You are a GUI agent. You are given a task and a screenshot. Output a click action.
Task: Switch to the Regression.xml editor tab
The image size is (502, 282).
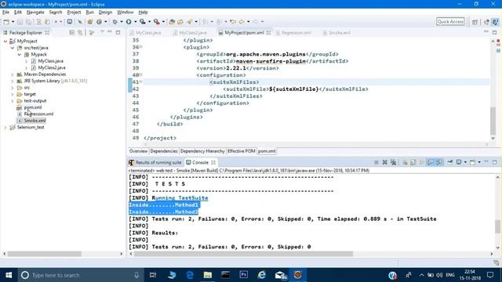[296, 33]
